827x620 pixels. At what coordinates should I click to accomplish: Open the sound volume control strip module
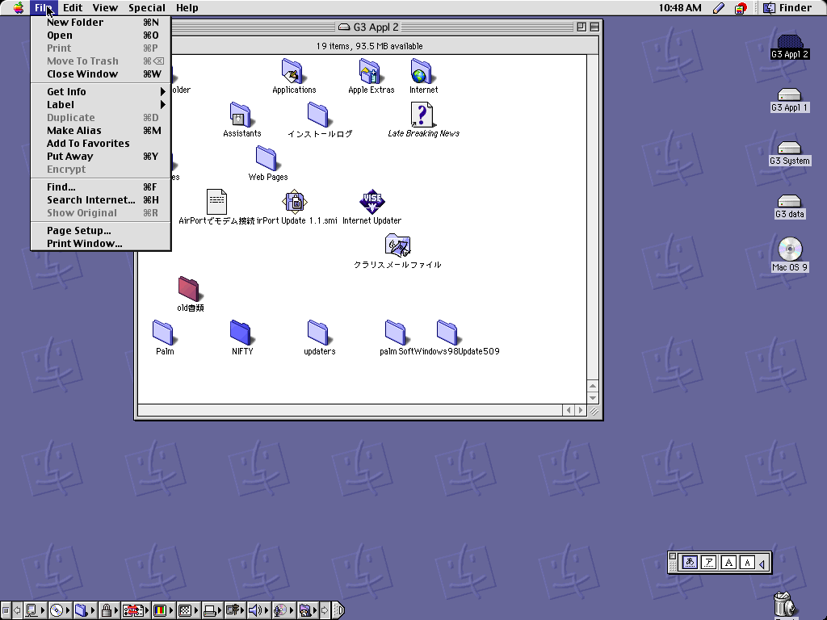point(258,610)
